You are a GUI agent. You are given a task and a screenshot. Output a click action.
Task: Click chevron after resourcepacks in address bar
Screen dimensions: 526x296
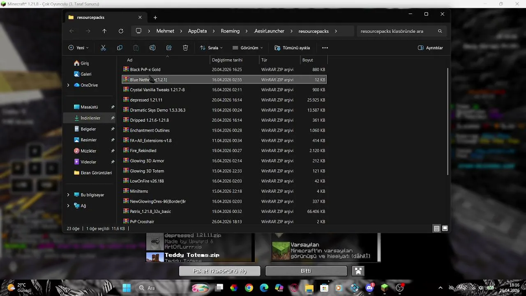pos(336,31)
